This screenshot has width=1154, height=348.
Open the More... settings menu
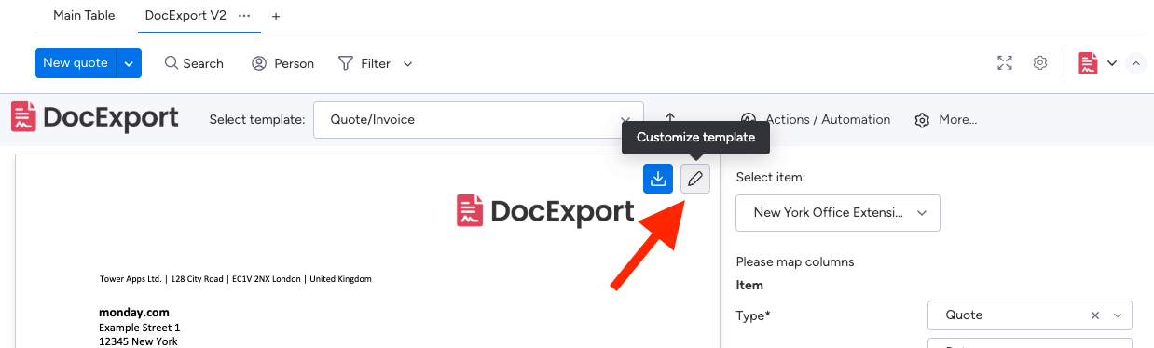(945, 119)
